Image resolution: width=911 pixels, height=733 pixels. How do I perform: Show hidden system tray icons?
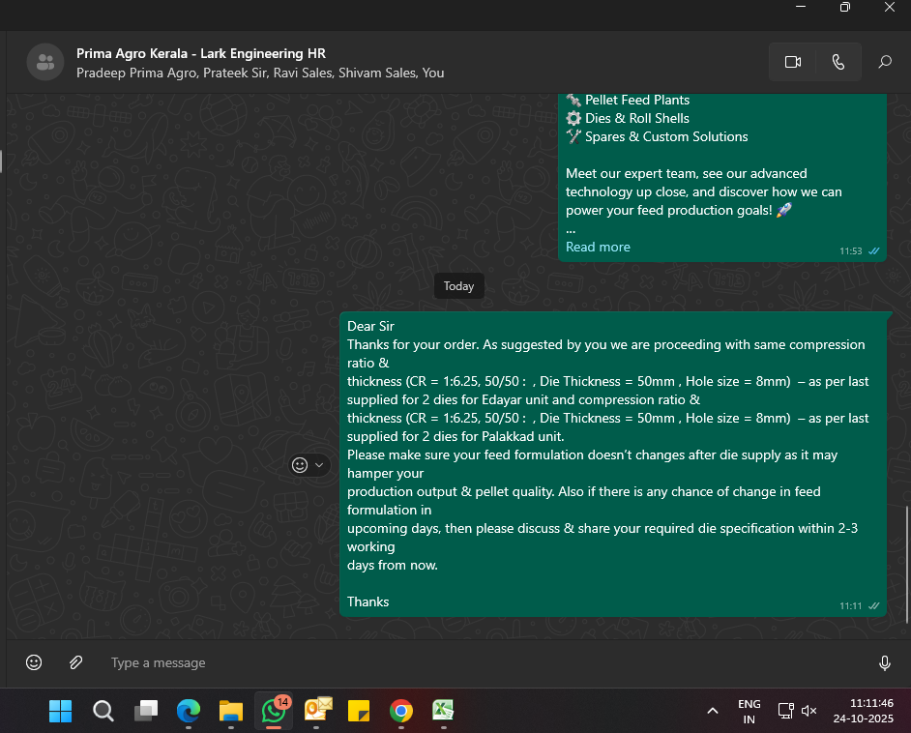click(x=713, y=711)
